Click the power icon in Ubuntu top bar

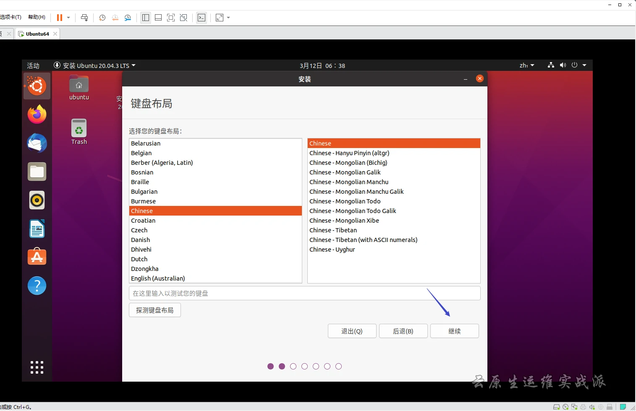click(x=575, y=65)
